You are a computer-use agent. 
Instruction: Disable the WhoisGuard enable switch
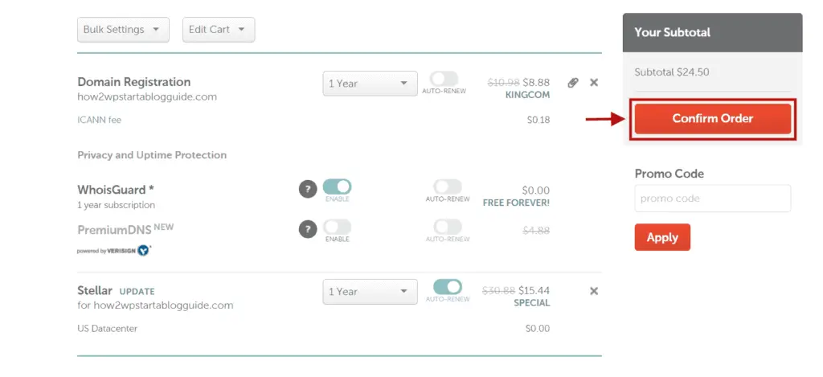tap(337, 186)
